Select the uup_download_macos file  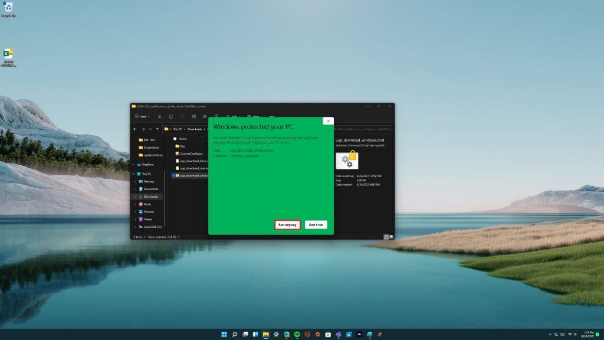click(x=192, y=168)
